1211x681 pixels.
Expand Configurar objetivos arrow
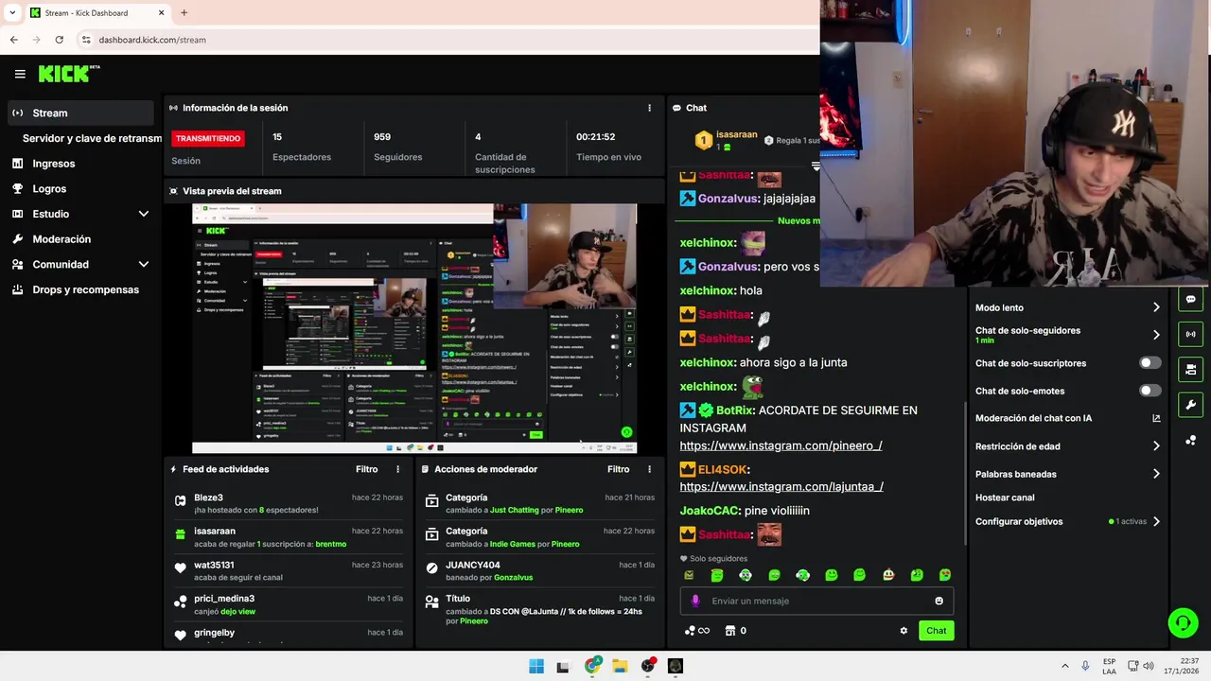(x=1156, y=521)
